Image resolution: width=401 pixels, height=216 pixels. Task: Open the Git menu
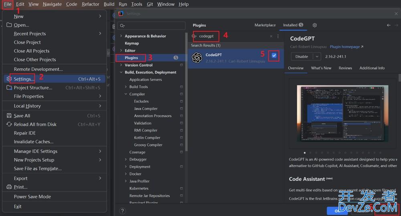point(150,4)
